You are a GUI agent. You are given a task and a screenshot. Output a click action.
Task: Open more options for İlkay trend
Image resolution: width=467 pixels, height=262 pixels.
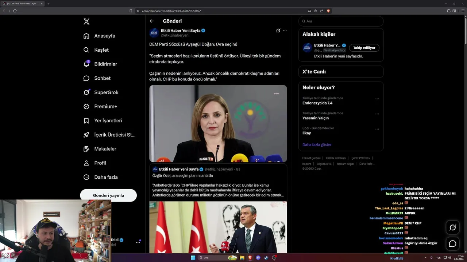click(x=377, y=129)
